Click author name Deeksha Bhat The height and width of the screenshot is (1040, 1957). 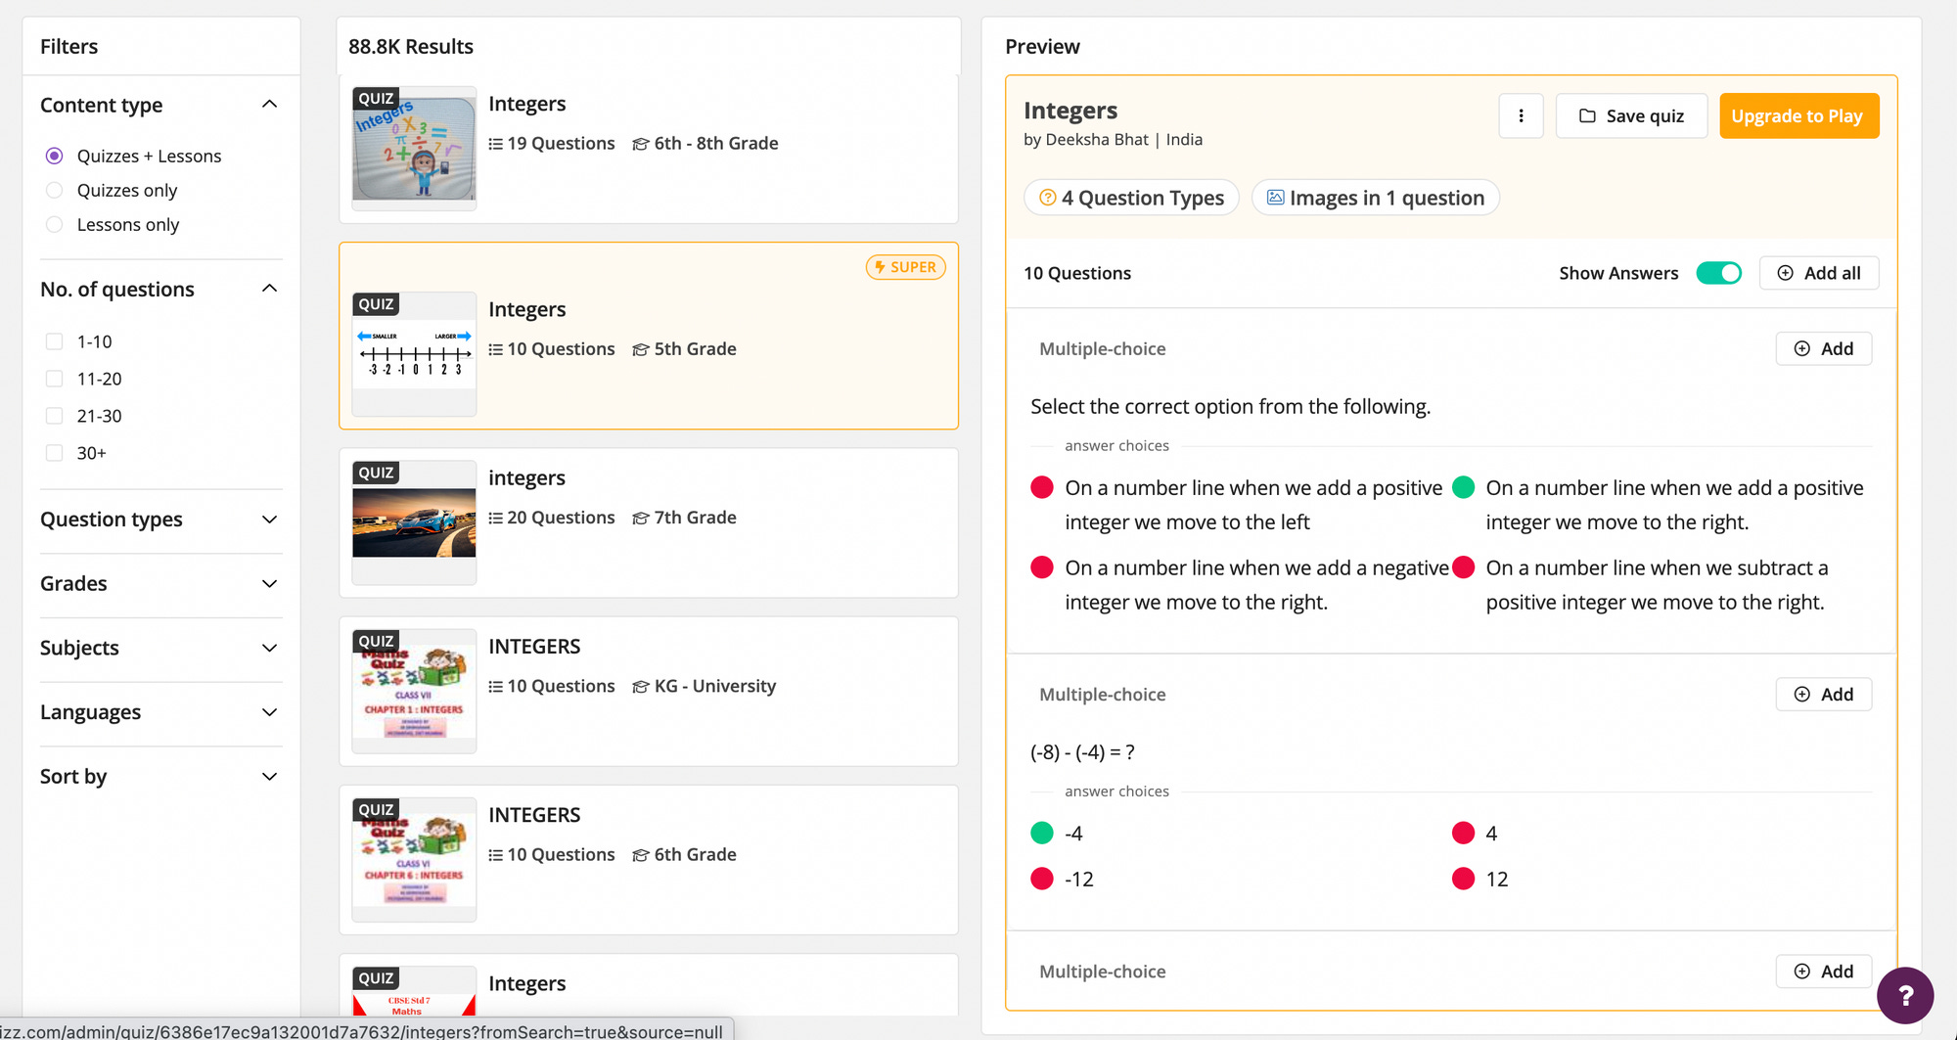(x=1097, y=140)
